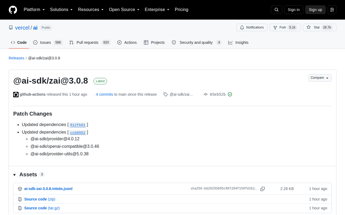Click the Sign up button
345x215 pixels.
tap(315, 10)
